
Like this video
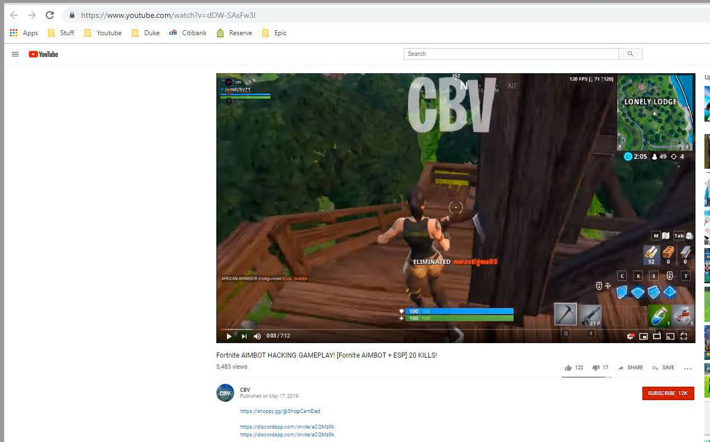click(574, 368)
